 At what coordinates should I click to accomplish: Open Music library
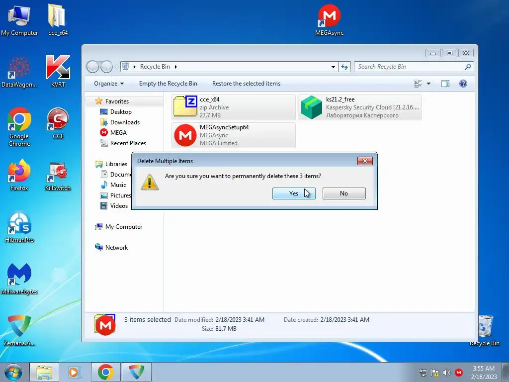pos(118,185)
